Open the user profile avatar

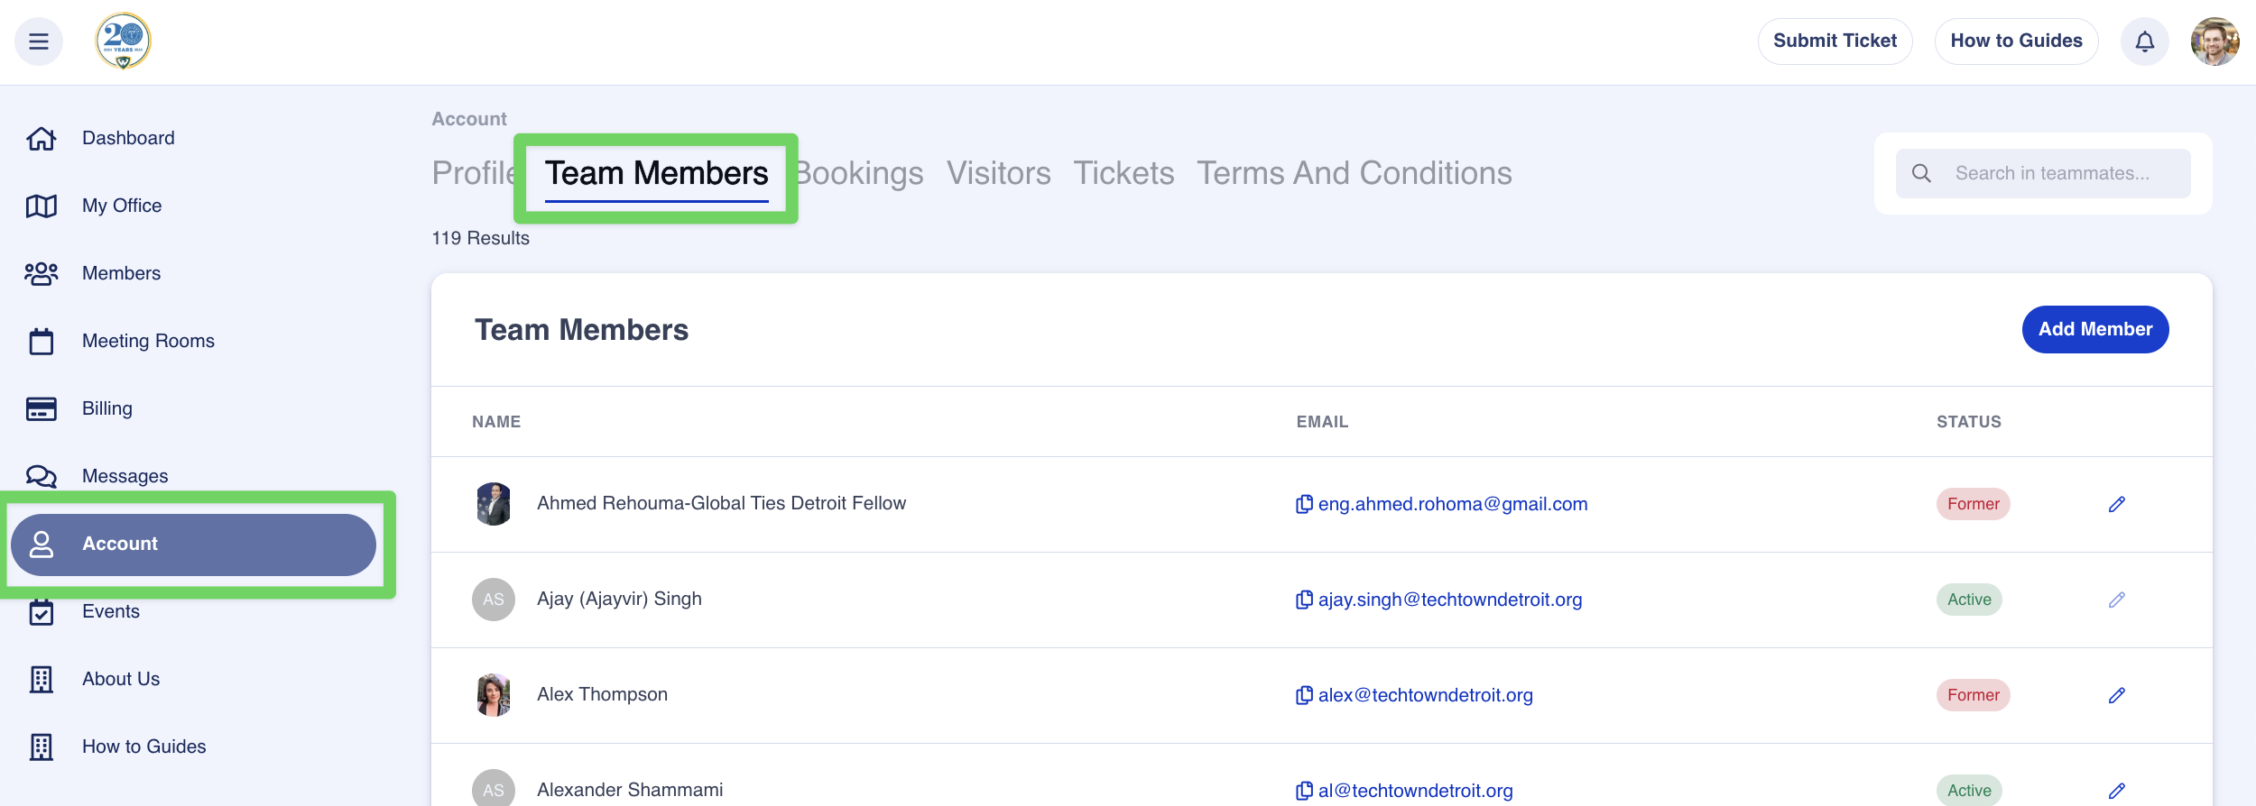pyautogui.click(x=2214, y=41)
